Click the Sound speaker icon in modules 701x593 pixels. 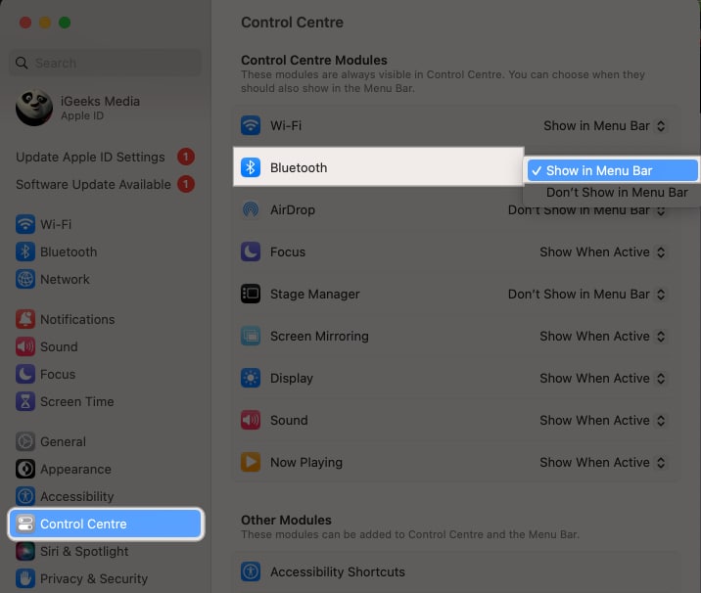(251, 420)
